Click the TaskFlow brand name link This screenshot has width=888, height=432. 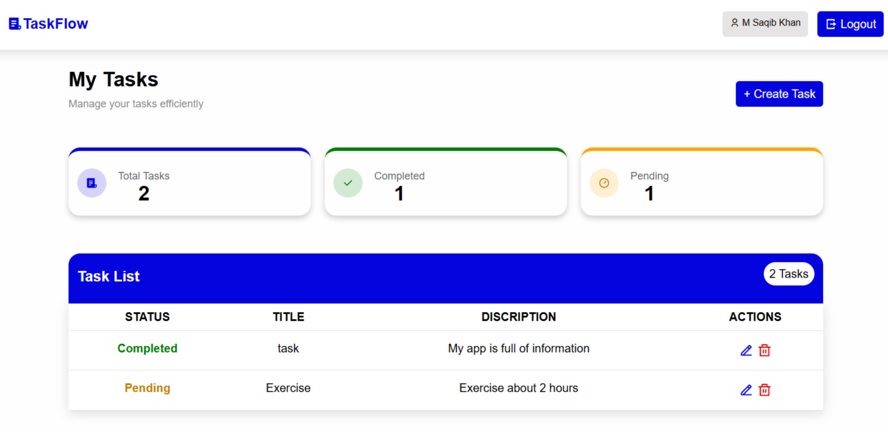[55, 24]
